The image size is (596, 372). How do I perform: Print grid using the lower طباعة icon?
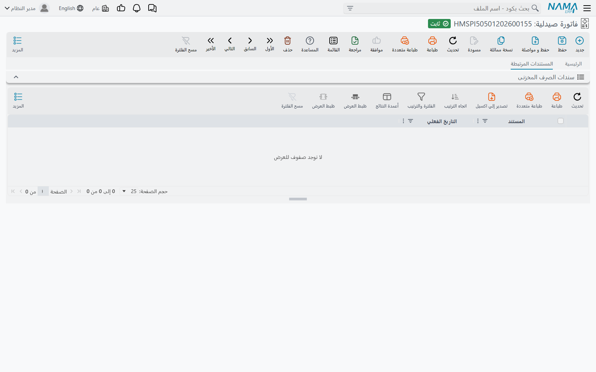point(557,97)
